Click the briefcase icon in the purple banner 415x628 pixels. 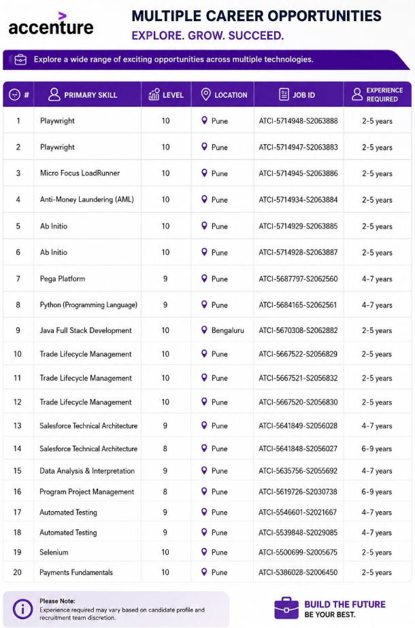(20, 60)
